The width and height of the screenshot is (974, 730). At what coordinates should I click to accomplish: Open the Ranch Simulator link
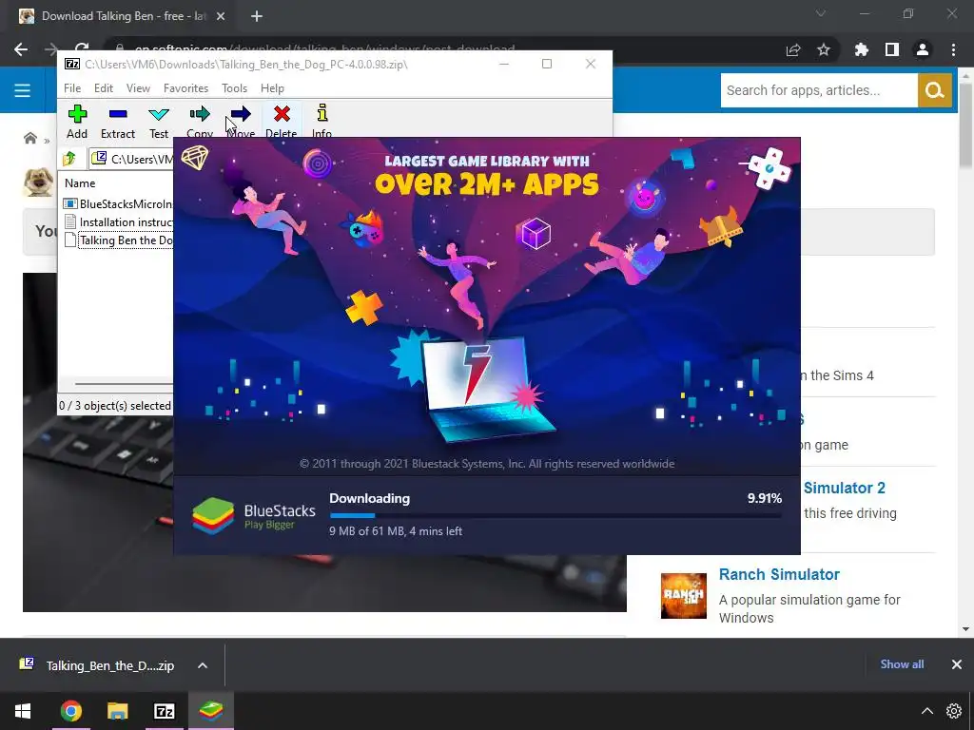tap(779, 574)
